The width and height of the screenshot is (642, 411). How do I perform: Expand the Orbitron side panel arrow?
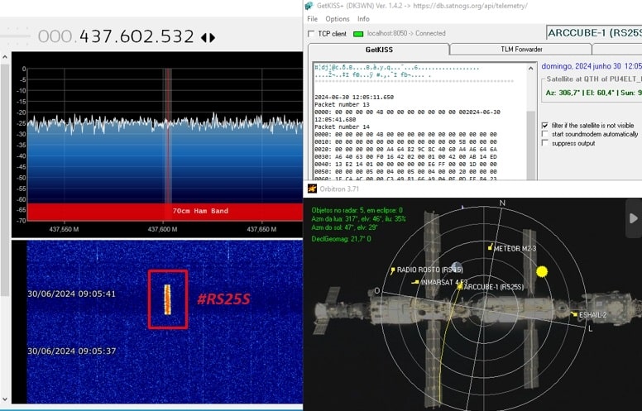point(634,218)
